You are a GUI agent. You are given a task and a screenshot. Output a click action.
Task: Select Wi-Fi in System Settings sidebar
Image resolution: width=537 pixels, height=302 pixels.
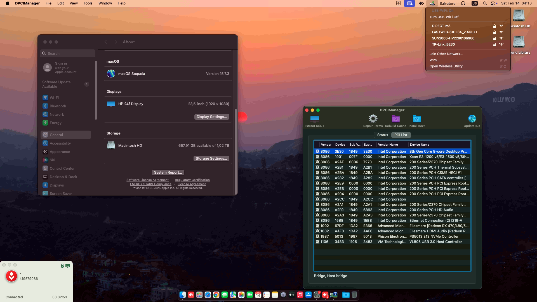66,98
